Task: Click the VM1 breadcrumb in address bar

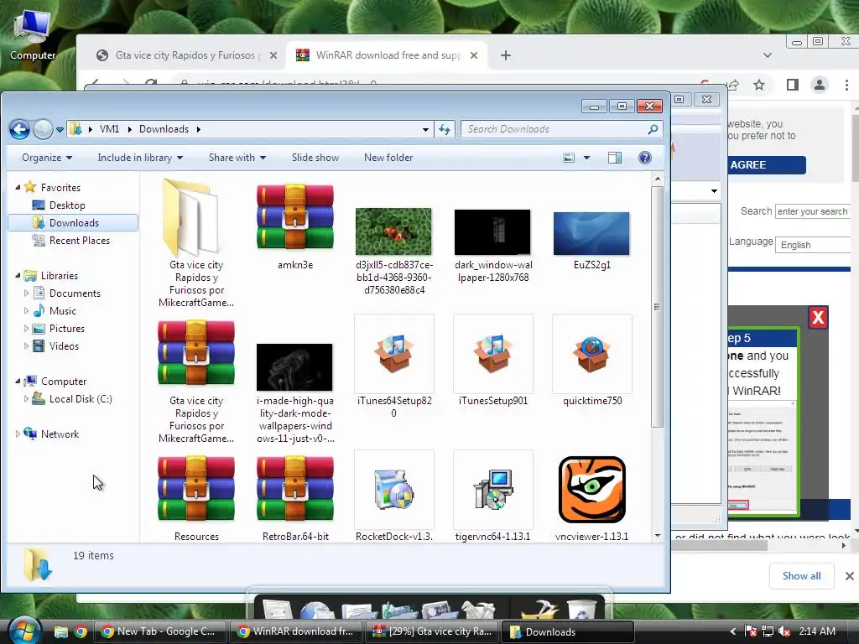Action: tap(109, 129)
